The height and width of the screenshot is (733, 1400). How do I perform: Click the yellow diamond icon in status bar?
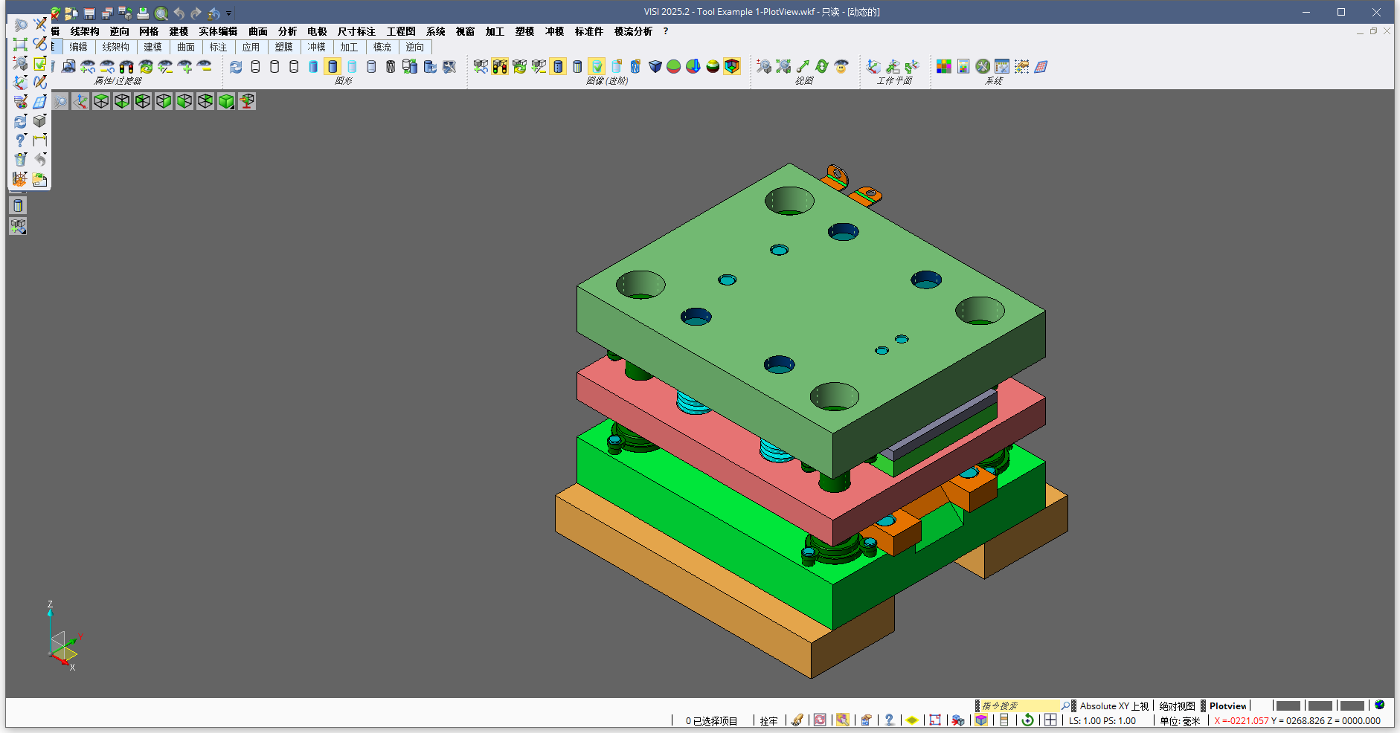coord(912,720)
